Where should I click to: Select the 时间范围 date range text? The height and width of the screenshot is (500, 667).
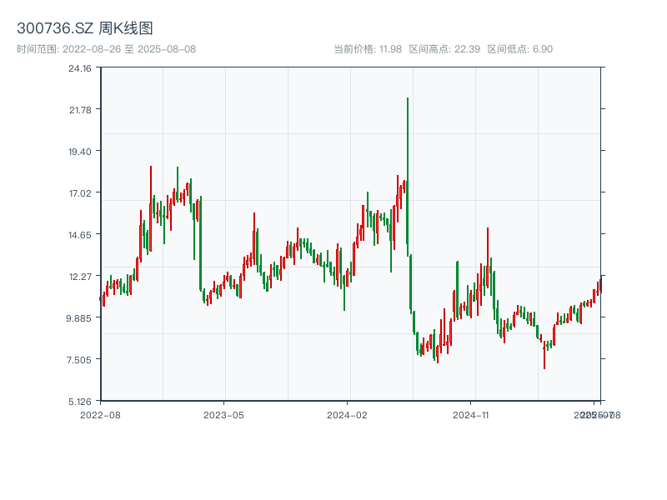(107, 49)
